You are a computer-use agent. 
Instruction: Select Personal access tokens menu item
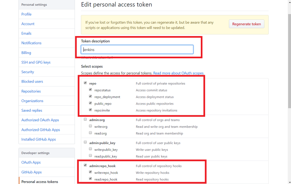click(x=40, y=182)
